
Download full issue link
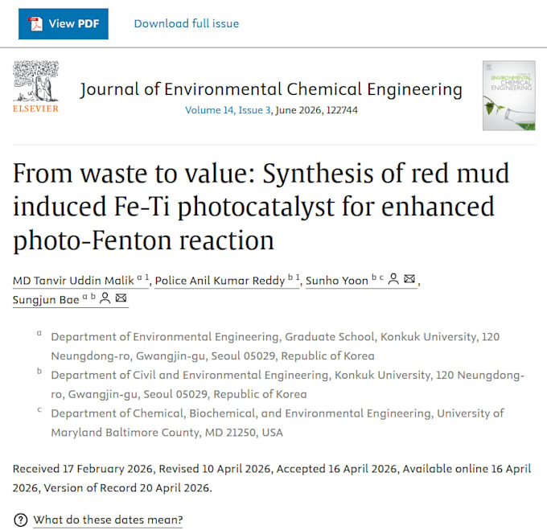click(187, 23)
